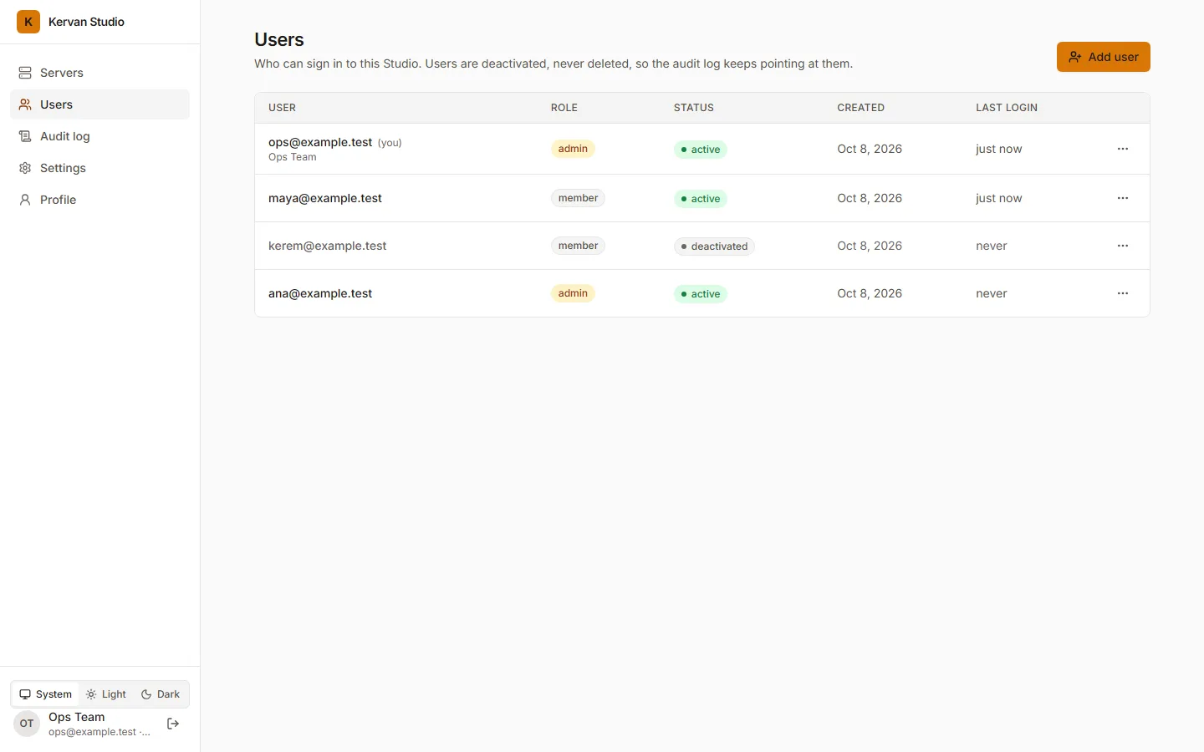
Task: Click the deactivated status badge
Action: point(714,246)
